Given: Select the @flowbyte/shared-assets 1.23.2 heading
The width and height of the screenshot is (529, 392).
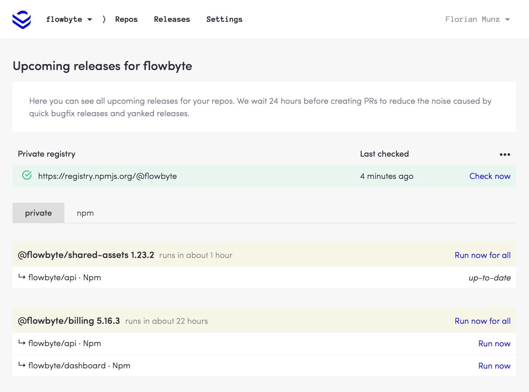Looking at the screenshot, I should (x=86, y=255).
